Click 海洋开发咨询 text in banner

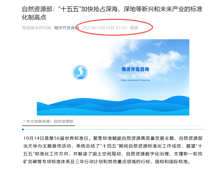(x=135, y=69)
